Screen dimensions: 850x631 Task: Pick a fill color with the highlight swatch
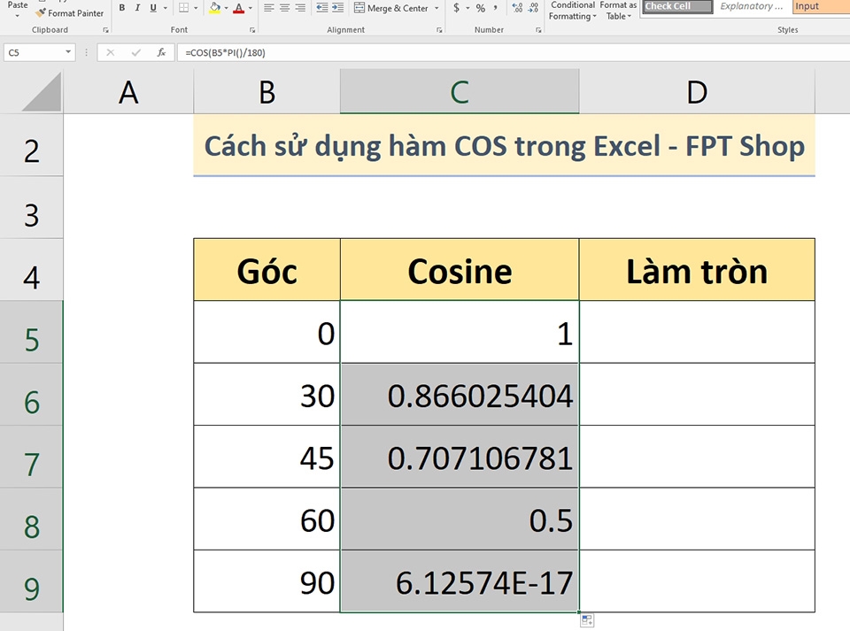pyautogui.click(x=216, y=7)
